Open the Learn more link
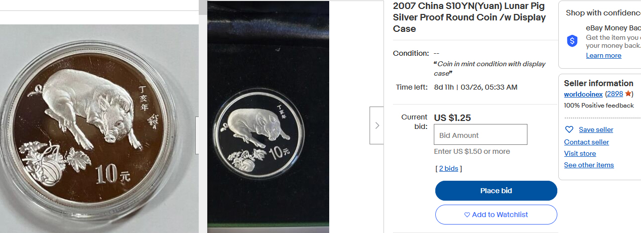 [x=604, y=55]
